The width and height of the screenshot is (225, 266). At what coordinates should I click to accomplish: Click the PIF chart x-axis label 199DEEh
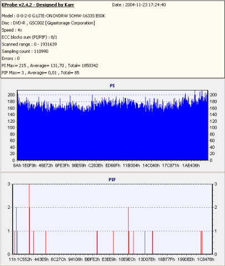186,259
